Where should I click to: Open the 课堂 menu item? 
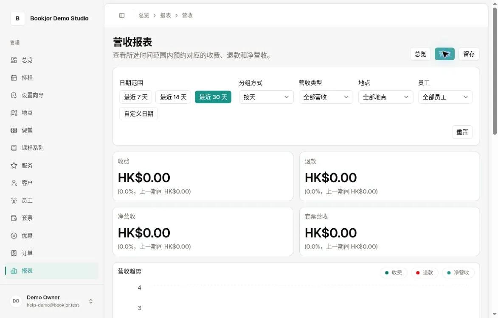(52, 130)
